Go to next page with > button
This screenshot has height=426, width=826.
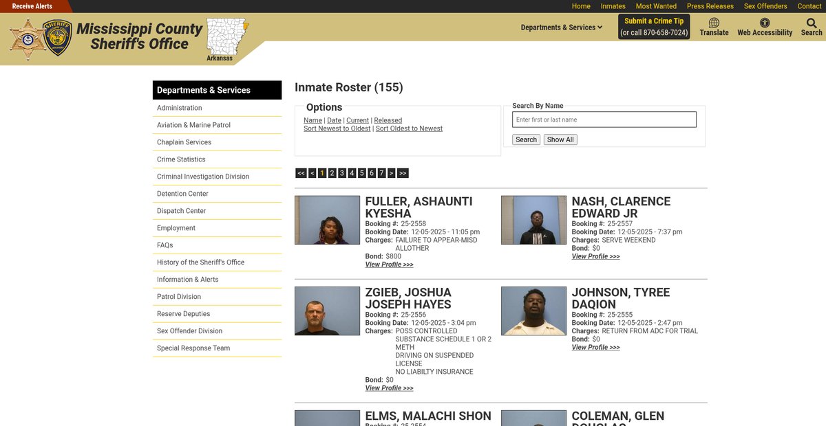tap(391, 173)
